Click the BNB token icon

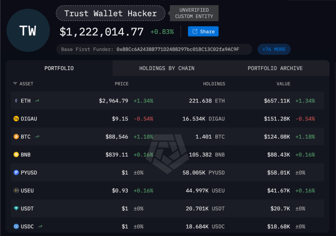coord(15,155)
